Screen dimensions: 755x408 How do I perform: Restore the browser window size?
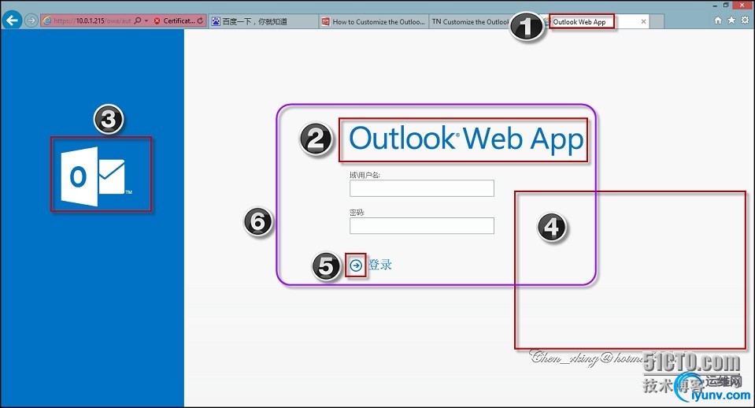[x=726, y=5]
